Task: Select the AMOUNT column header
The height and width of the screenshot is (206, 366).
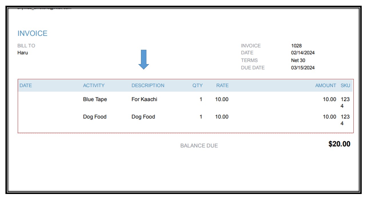Action: (325, 85)
